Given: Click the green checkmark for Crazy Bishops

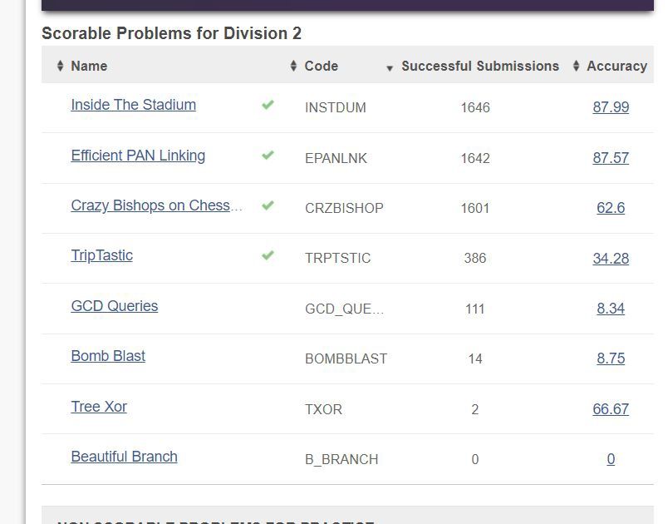Looking at the screenshot, I should tap(268, 205).
